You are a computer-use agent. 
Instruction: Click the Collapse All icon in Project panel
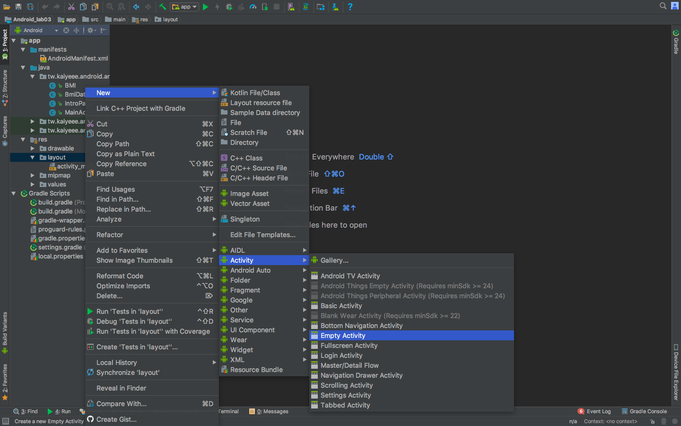click(76, 30)
